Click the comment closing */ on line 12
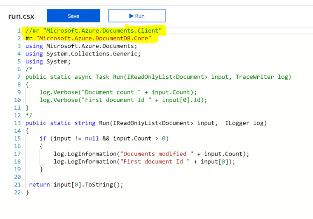 [29, 115]
